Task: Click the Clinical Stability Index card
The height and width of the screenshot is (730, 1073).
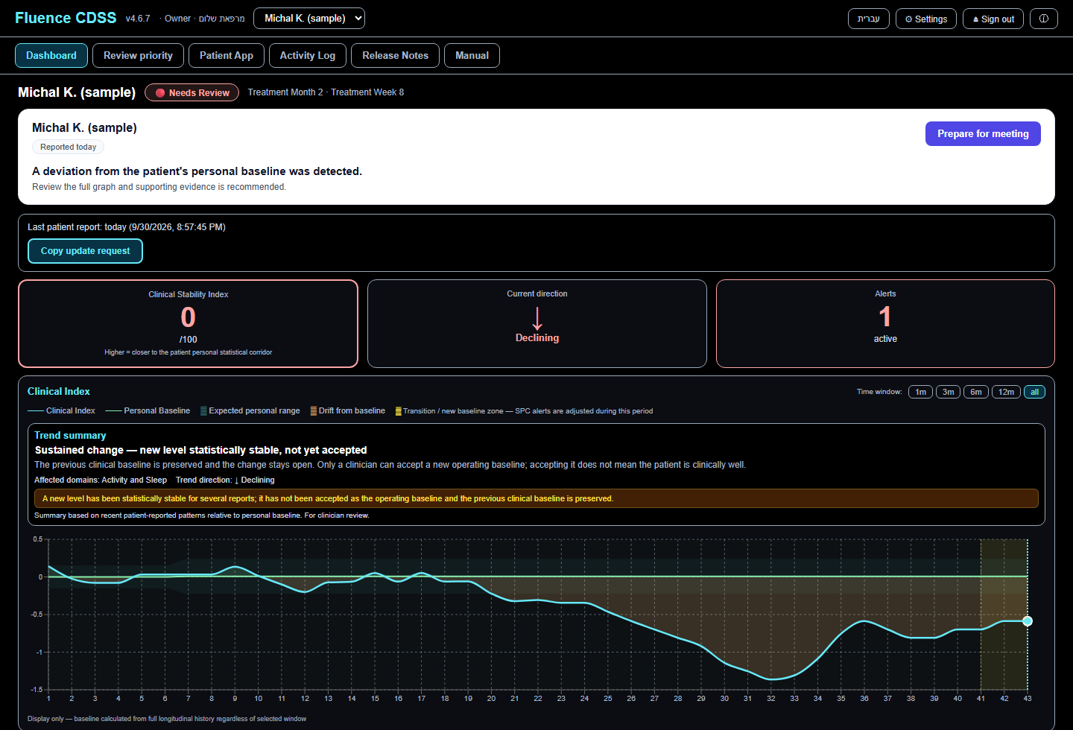Action: [x=189, y=324]
